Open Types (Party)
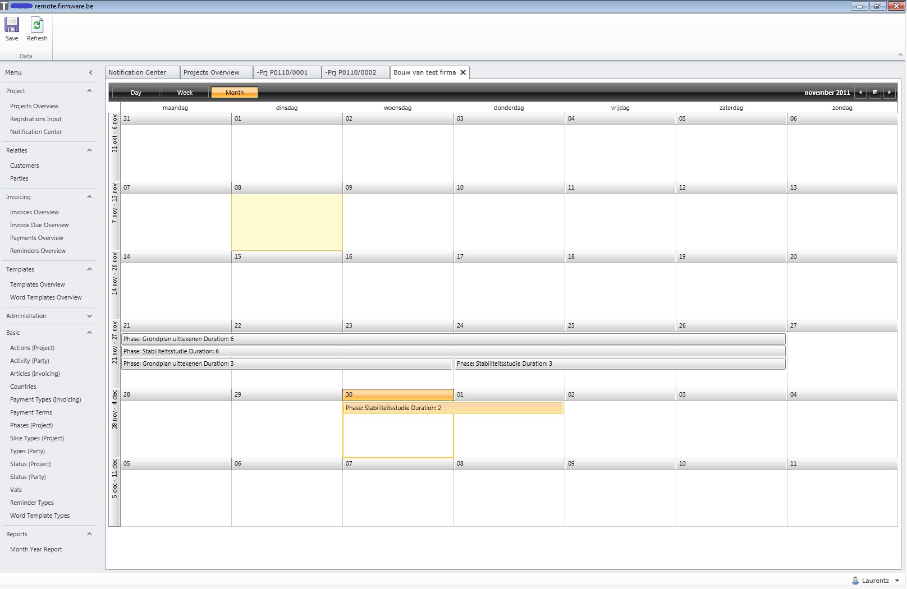This screenshot has width=907, height=589. click(x=28, y=451)
